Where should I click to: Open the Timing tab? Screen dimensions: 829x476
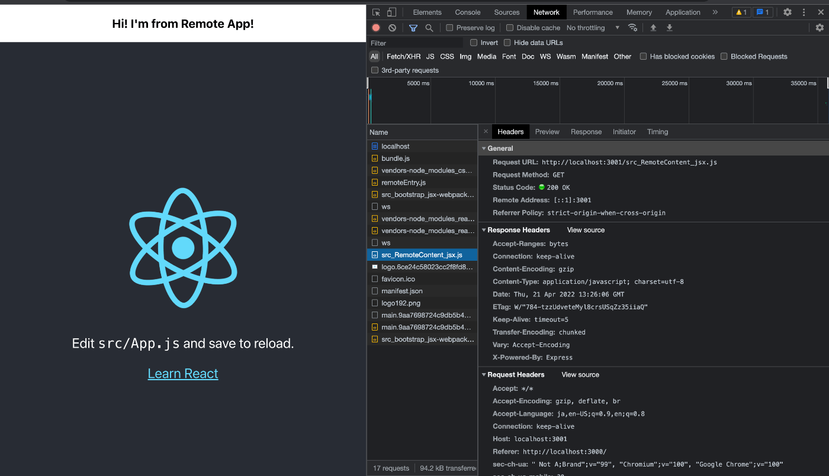point(657,132)
